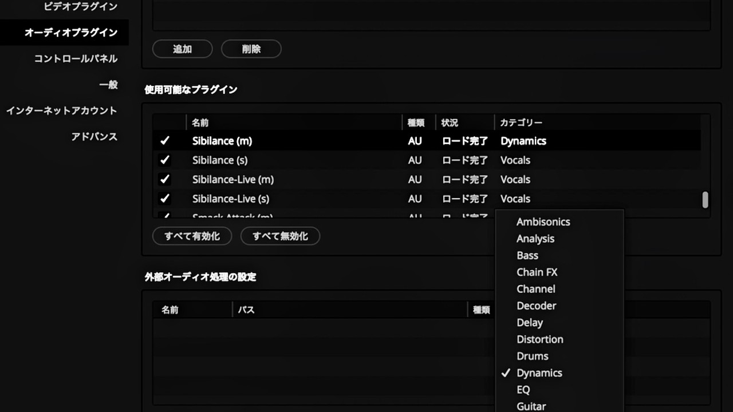Choose Analysis in the category menu
Viewport: 733px width, 412px height.
coord(535,239)
